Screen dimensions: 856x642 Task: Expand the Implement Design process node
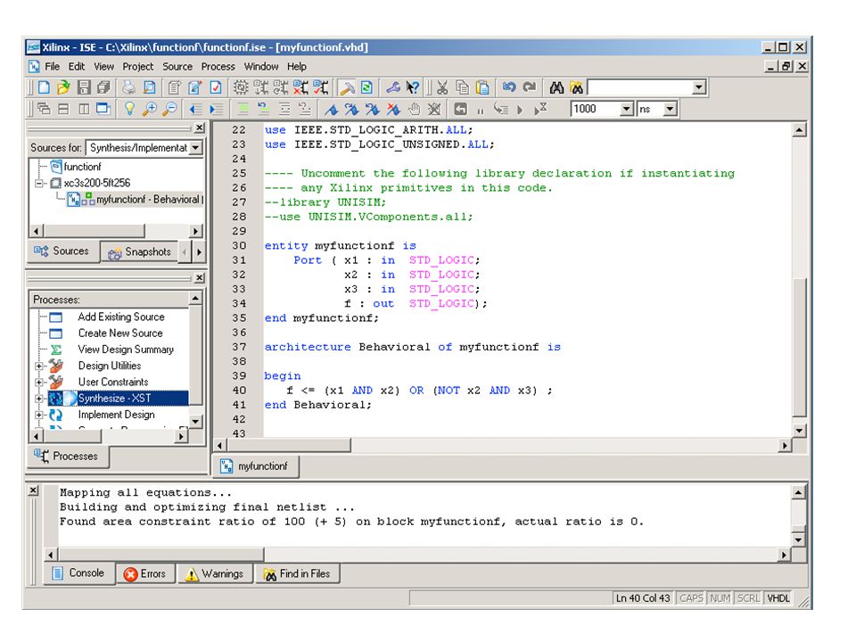coord(38,415)
